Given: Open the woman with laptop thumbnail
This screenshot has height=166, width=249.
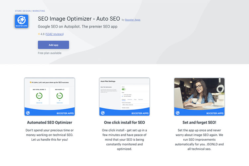Looking at the screenshot, I should [199, 97].
